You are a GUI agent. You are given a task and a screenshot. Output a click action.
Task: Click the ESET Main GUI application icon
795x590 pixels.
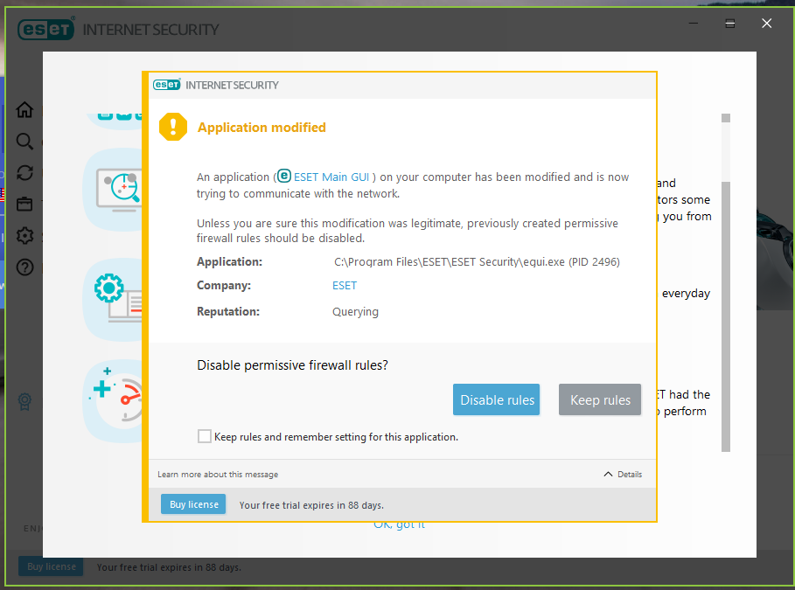(284, 176)
